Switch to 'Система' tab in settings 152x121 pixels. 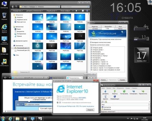[95, 29]
